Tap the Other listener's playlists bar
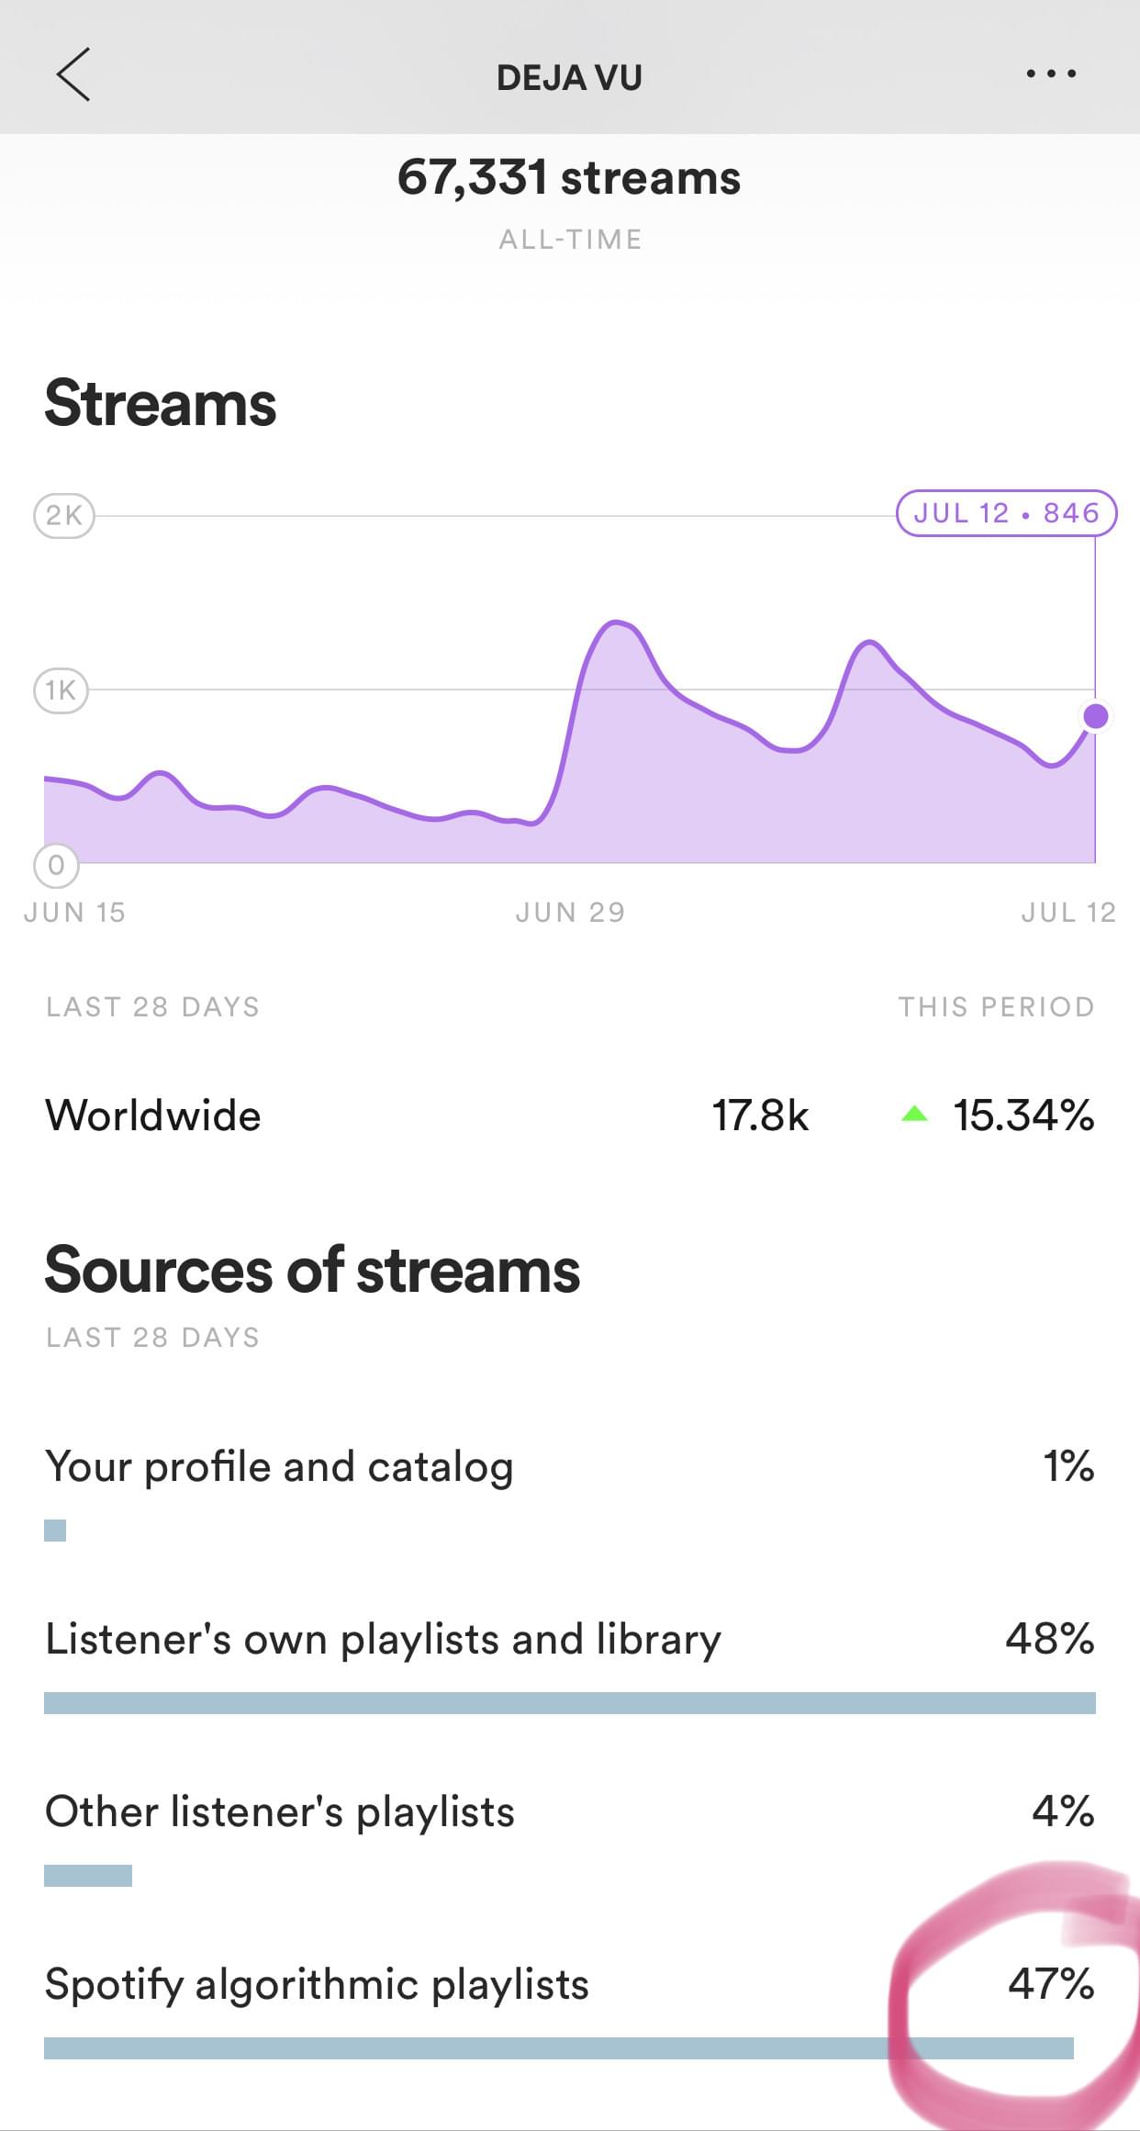Image resolution: width=1140 pixels, height=2131 pixels. pos(88,1876)
